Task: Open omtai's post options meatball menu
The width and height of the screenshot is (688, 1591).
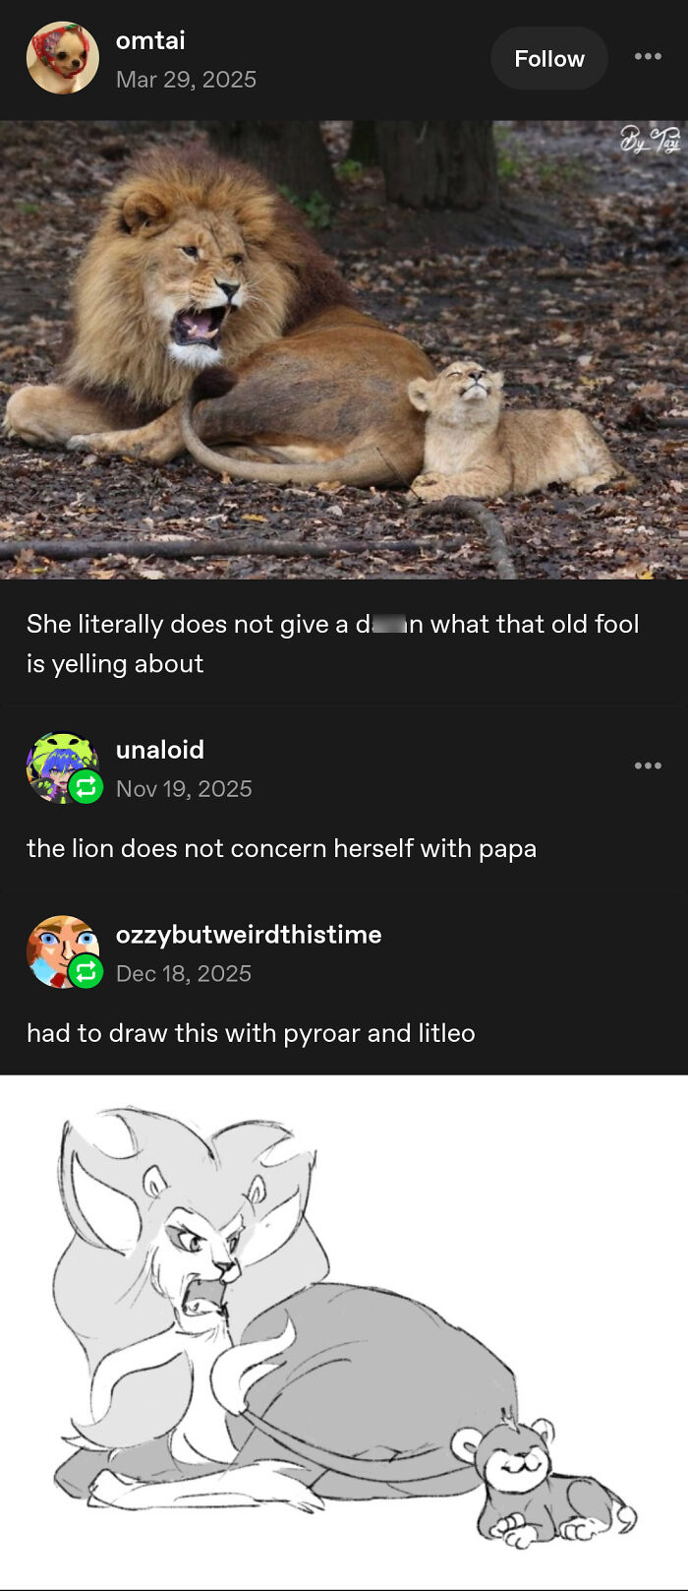Action: [649, 57]
